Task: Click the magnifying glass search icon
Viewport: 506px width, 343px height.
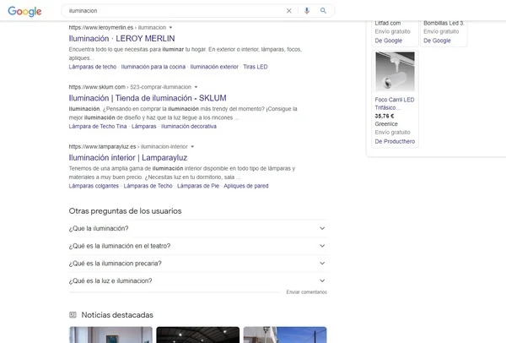Action: 322,11
